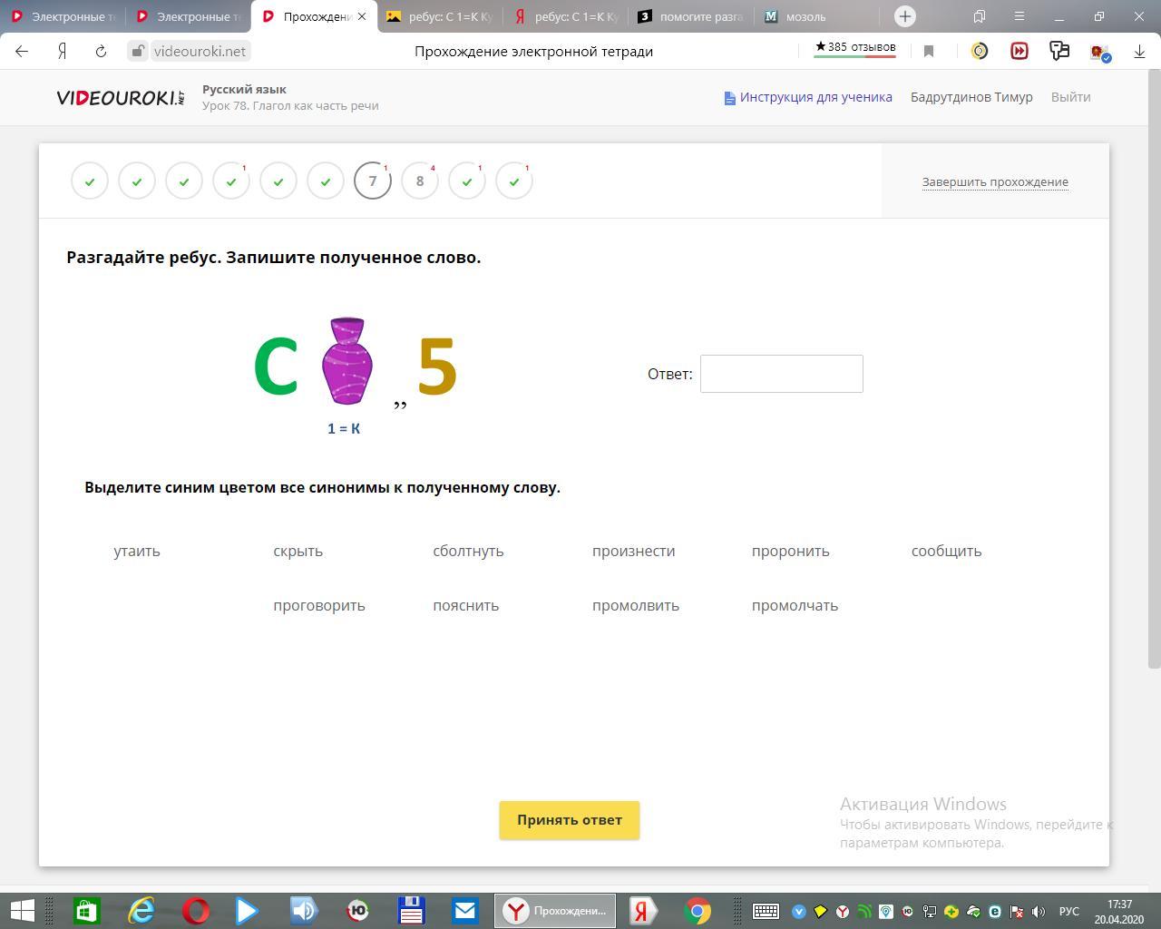
Task: Bookmark this page with the ribbon icon
Action: [929, 52]
